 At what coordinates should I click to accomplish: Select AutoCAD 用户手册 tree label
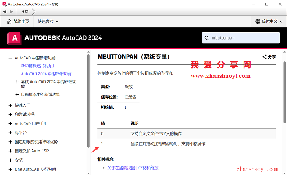pyautogui.click(x=31, y=124)
